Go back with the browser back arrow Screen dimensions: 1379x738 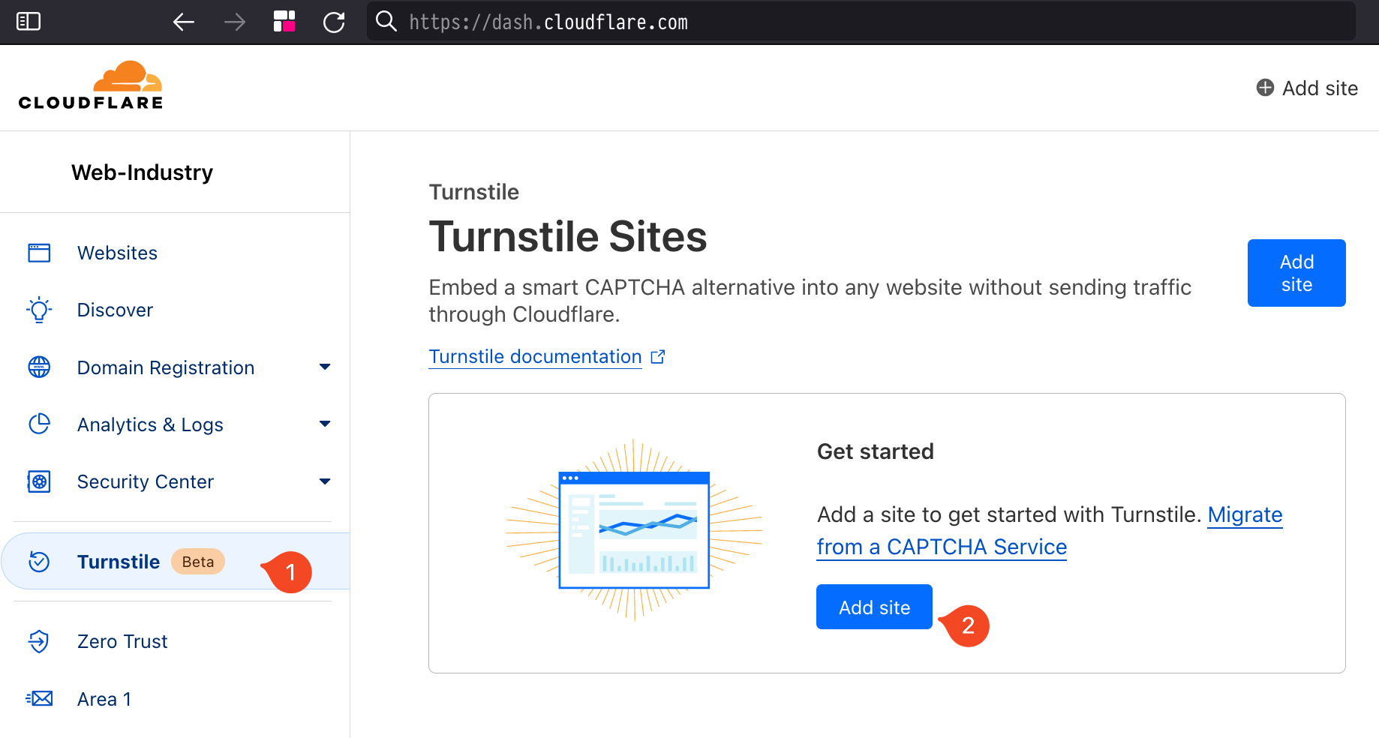(184, 22)
